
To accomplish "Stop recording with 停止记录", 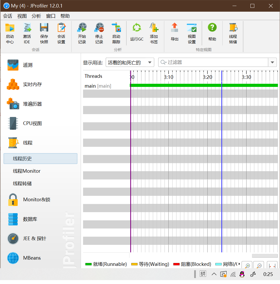I will tap(99, 33).
